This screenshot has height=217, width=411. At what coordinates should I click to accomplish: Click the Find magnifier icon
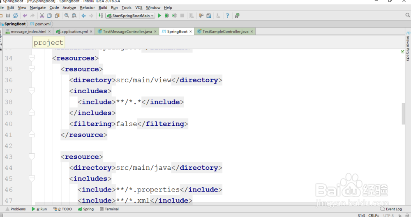pyautogui.click(x=67, y=16)
